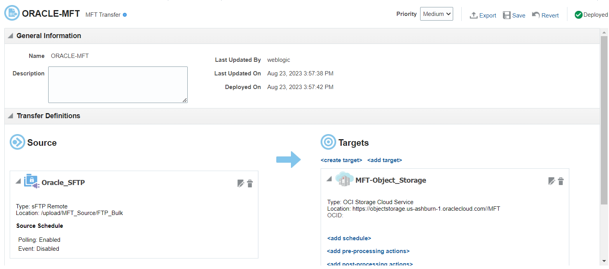This screenshot has width=609, height=269.
Task: Click the add target link
Action: (384, 160)
